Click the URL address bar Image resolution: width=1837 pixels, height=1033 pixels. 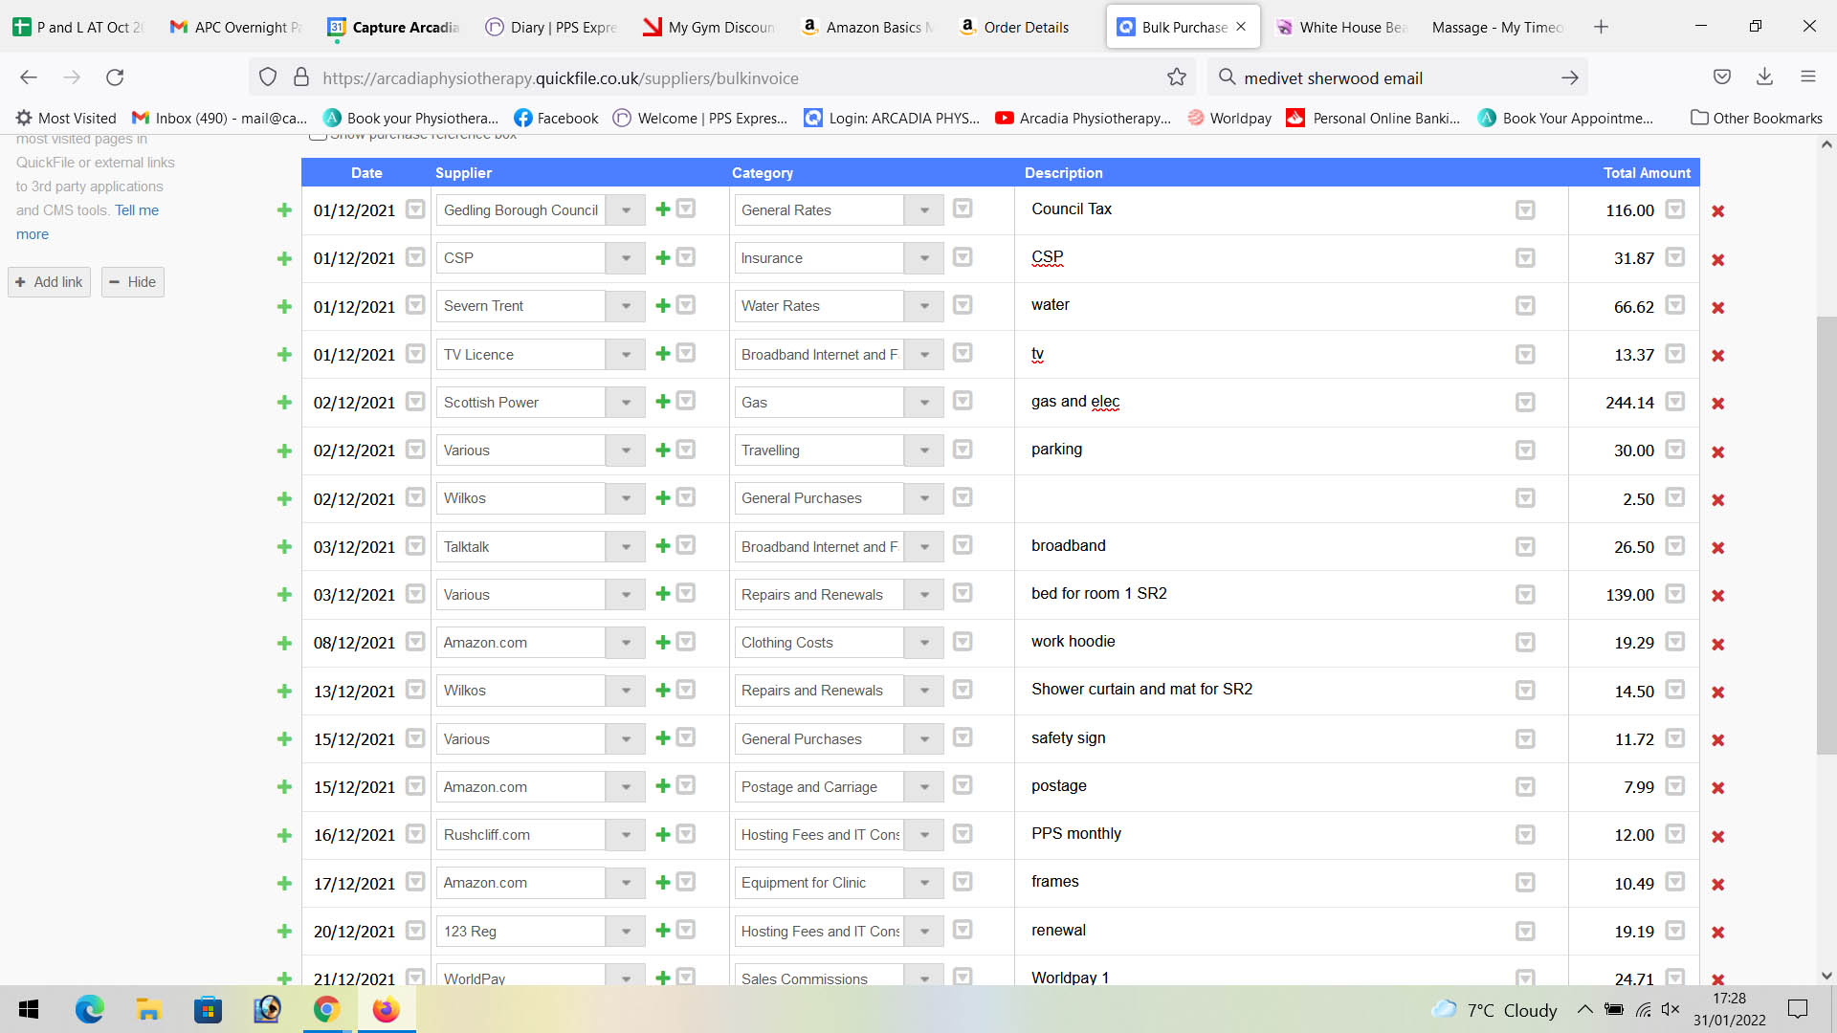(722, 78)
